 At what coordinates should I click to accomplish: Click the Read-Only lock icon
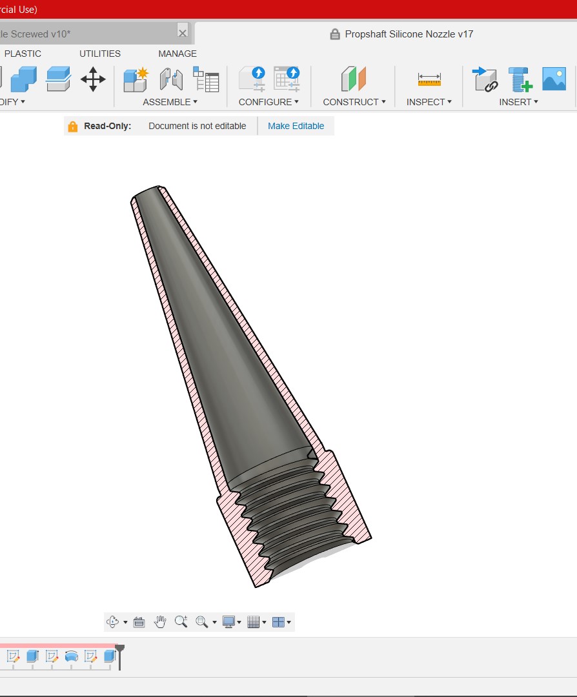click(x=73, y=126)
